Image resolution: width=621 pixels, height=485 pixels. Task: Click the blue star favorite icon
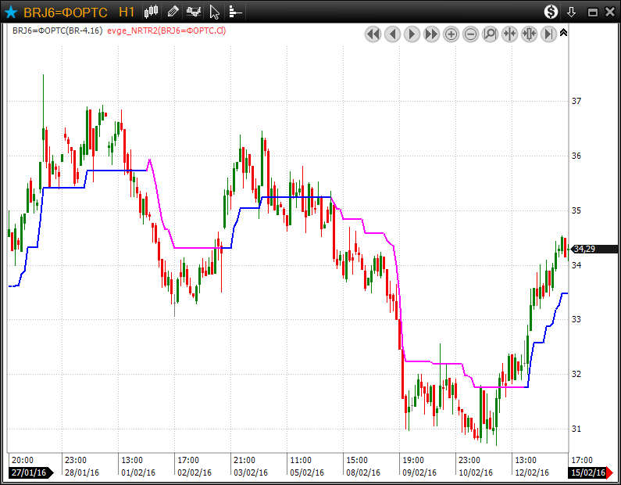(10, 12)
